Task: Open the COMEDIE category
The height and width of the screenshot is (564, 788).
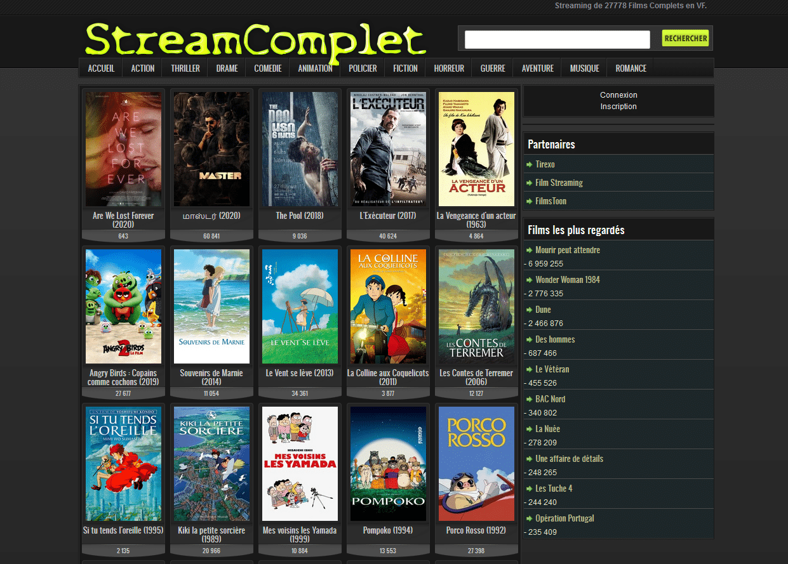Action: (x=268, y=68)
